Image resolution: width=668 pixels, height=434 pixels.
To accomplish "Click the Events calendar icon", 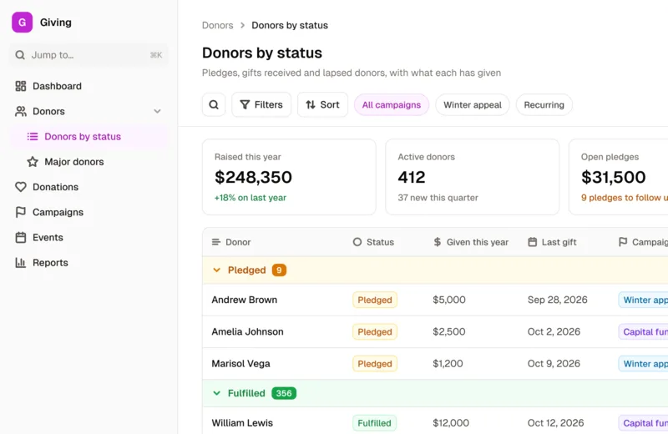I will (20, 237).
